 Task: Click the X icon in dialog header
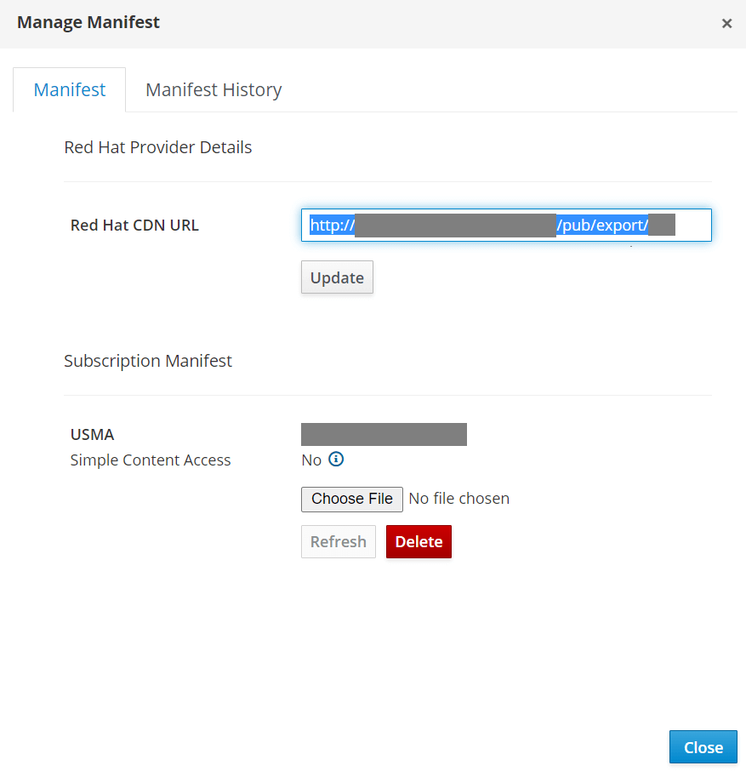tap(726, 24)
